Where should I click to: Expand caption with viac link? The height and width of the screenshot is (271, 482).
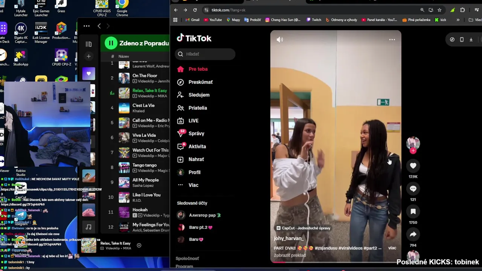point(392,248)
